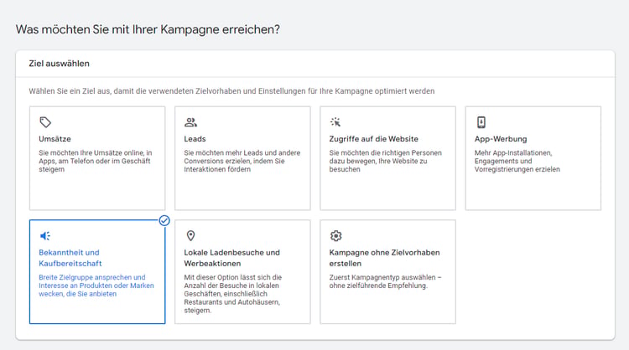This screenshot has width=629, height=350.
Task: Click the blue checkmark on the selected goal card
Action: (x=164, y=221)
